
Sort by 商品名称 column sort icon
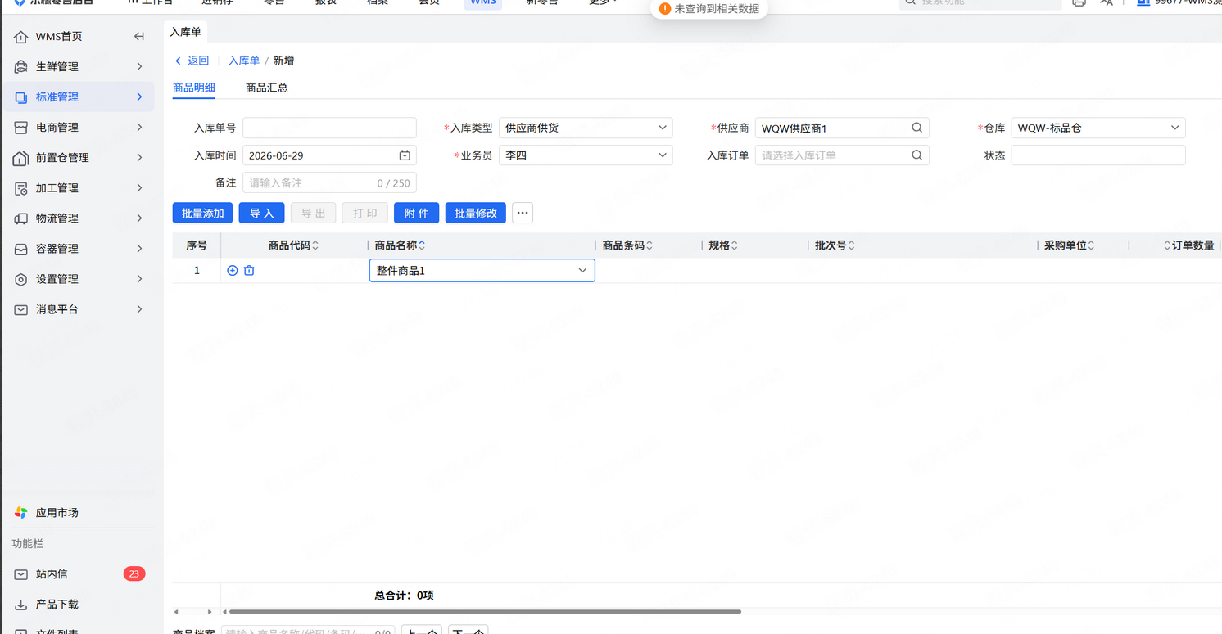click(x=422, y=245)
